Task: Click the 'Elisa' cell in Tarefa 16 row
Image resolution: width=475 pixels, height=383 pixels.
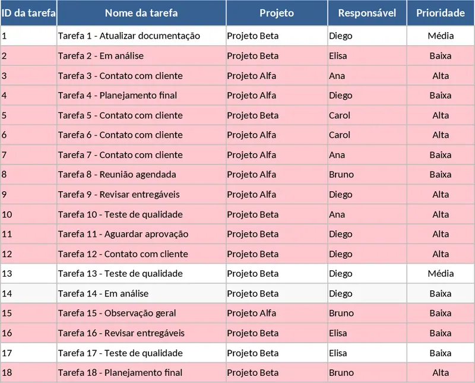Action: tap(367, 333)
